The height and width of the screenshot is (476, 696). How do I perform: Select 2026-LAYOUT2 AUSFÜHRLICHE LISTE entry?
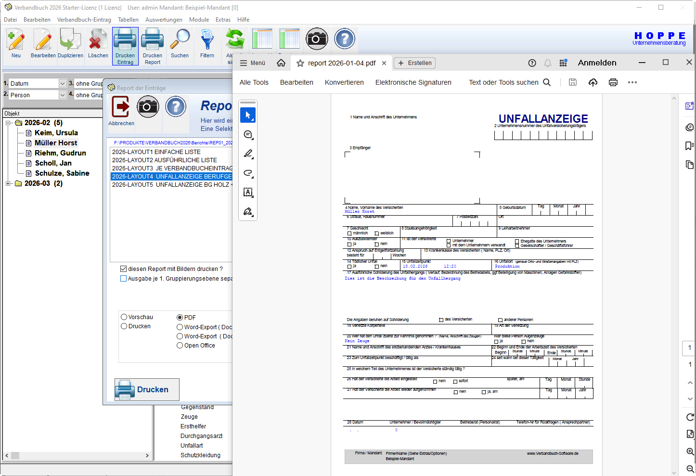click(165, 160)
